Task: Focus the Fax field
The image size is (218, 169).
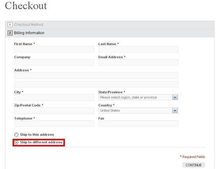Action: click(x=138, y=124)
